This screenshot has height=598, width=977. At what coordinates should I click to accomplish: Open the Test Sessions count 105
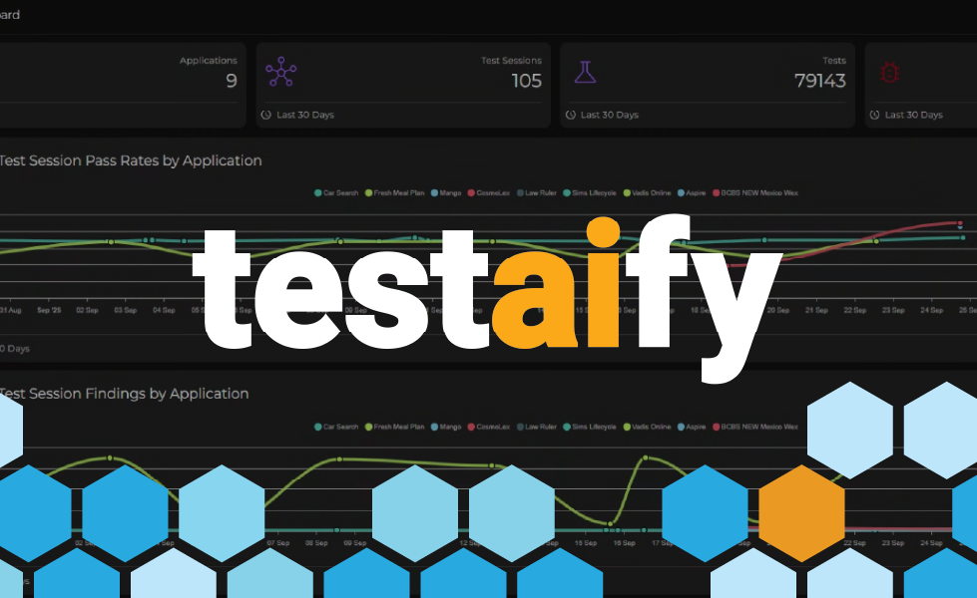click(526, 81)
